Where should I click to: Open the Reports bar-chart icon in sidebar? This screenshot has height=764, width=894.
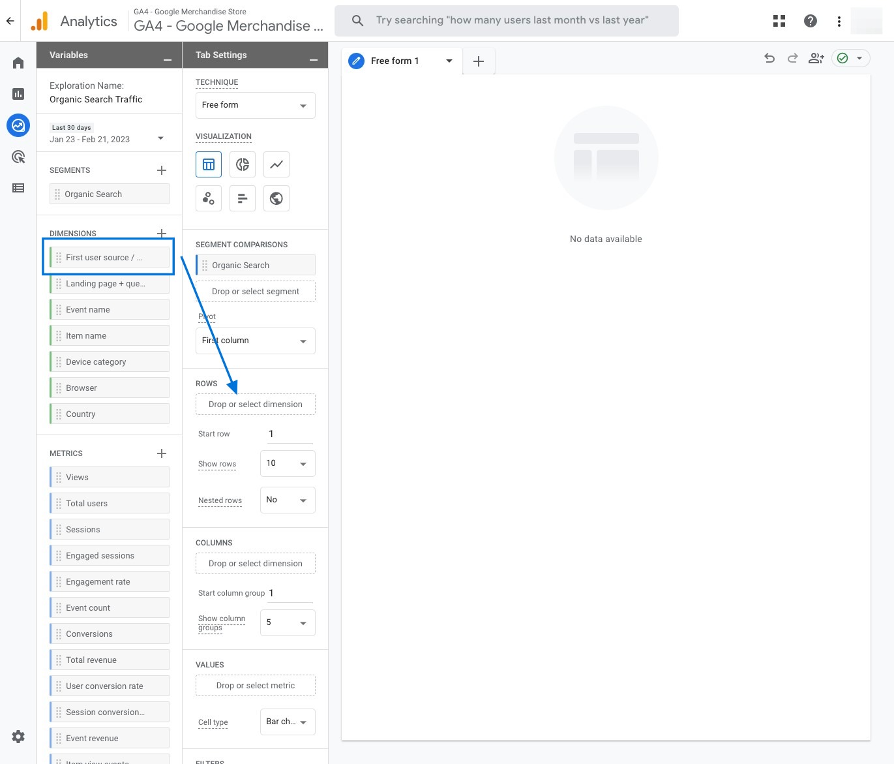coord(18,94)
